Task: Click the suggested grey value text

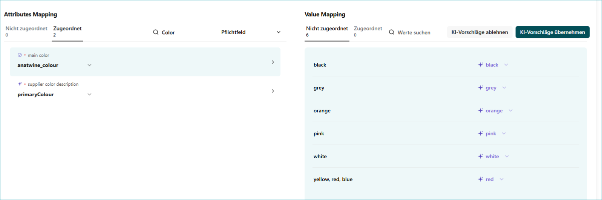Action: 491,88
